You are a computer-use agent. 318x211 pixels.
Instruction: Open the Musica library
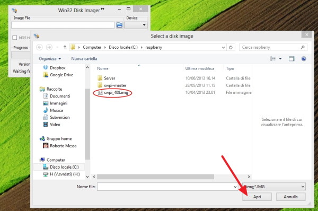56,110
